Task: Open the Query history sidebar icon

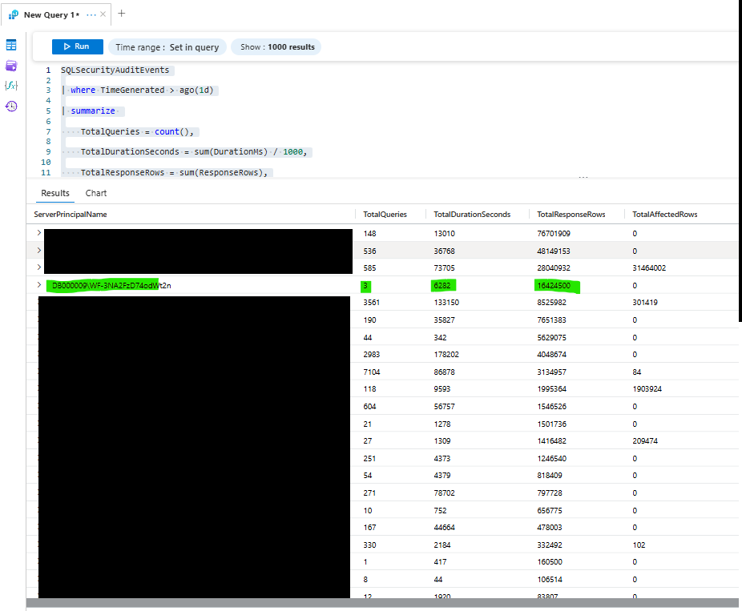Action: tap(11, 106)
